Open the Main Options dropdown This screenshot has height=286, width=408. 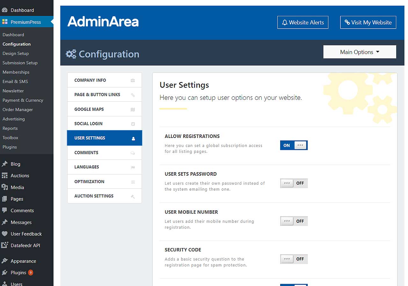360,52
